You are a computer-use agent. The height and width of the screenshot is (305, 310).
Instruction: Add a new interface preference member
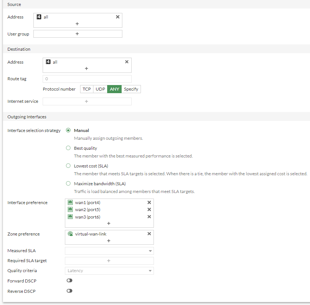[x=109, y=223]
